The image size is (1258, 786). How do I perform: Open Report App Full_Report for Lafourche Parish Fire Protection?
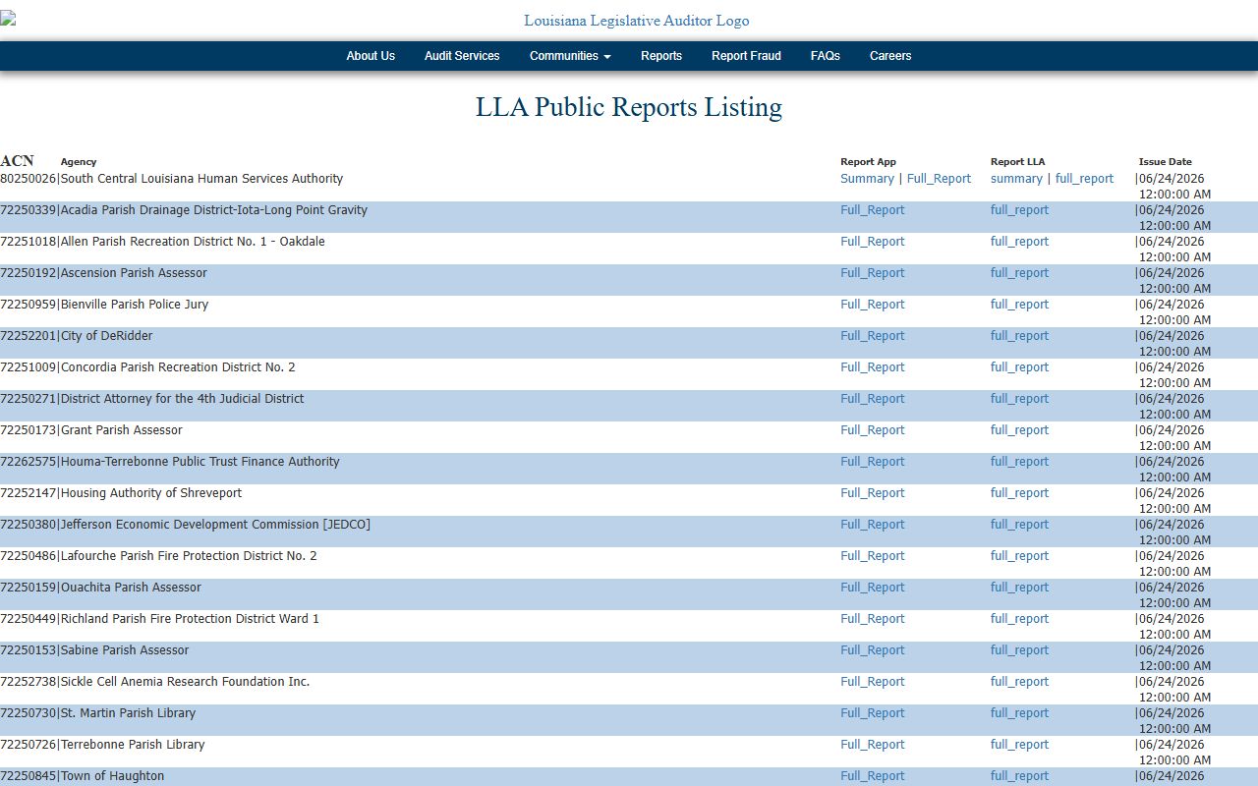873,556
